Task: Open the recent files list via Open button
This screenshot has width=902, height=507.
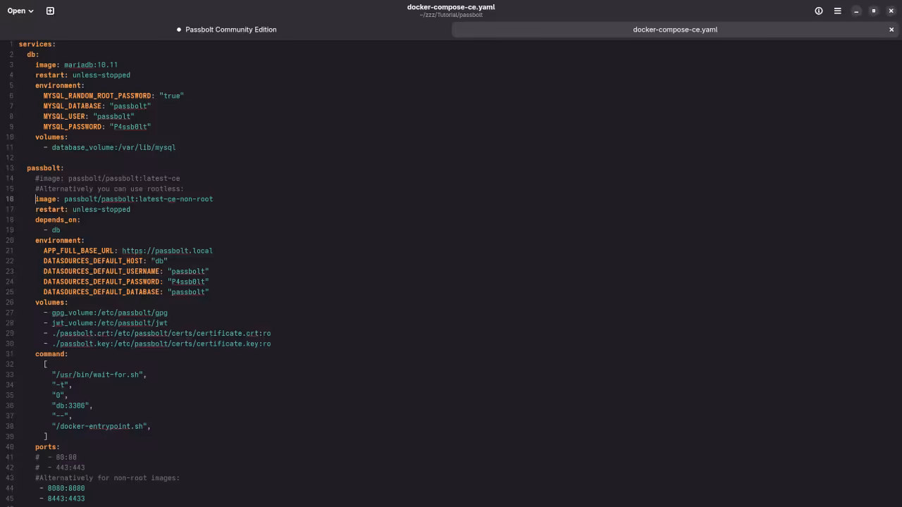Action: (17, 11)
